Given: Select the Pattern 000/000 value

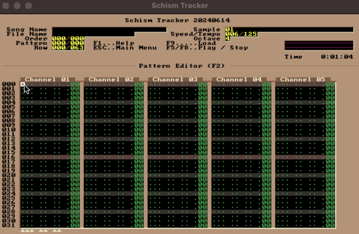Looking at the screenshot, I should (68, 43).
